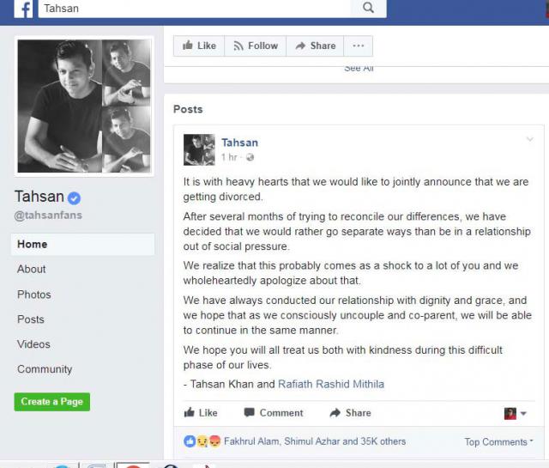This screenshot has height=468, width=549.
Task: Go to the Videos section
Action: point(33,344)
